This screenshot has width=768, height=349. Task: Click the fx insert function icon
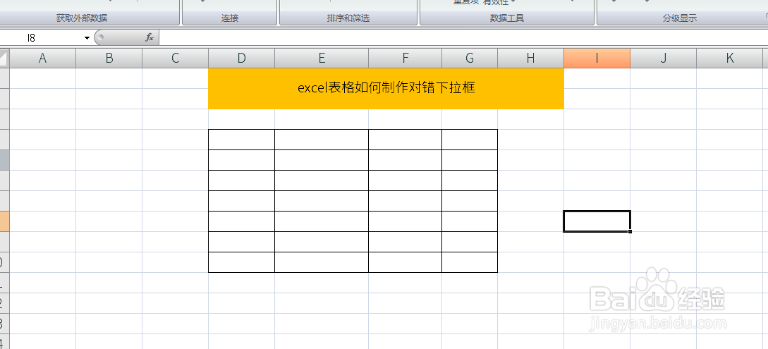pyautogui.click(x=150, y=37)
